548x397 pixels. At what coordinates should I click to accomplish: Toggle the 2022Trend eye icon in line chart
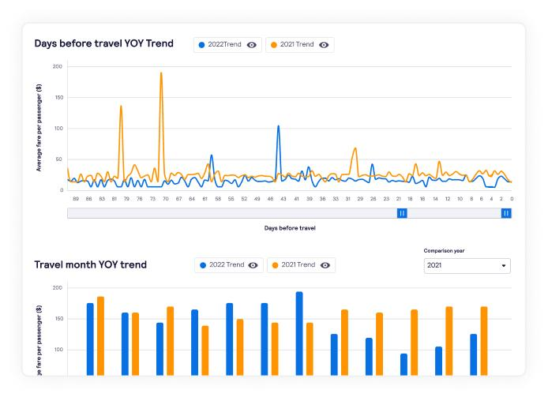pos(252,45)
